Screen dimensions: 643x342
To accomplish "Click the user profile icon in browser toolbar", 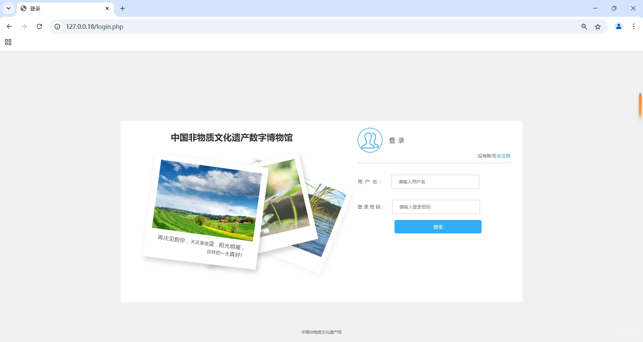I will [x=619, y=26].
